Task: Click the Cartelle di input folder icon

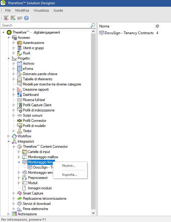Action: coord(25,152)
